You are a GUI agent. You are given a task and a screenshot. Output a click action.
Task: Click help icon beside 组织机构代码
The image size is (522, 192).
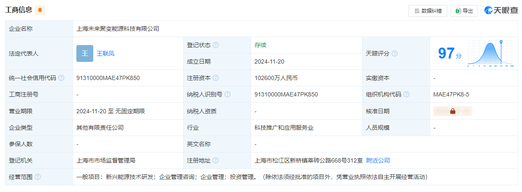406,94
